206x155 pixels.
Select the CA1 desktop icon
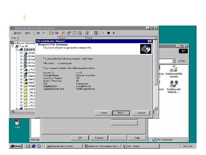(x=17, y=122)
